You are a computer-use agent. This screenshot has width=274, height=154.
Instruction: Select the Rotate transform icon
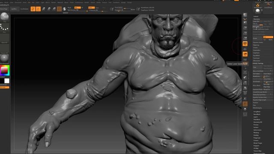pyautogui.click(x=54, y=9)
